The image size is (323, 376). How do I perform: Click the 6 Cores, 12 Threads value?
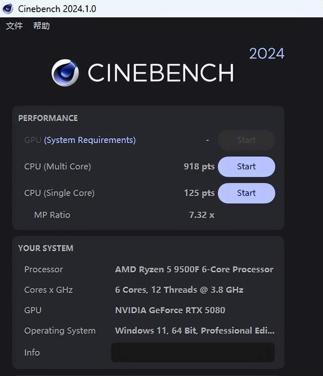click(179, 290)
